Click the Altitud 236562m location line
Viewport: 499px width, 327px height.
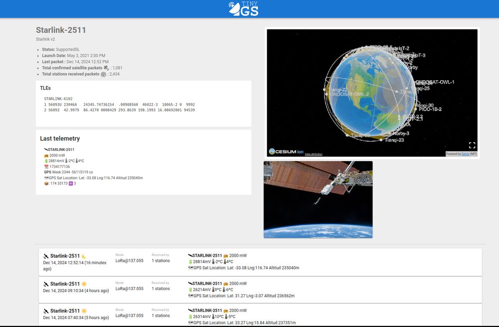click(241, 296)
